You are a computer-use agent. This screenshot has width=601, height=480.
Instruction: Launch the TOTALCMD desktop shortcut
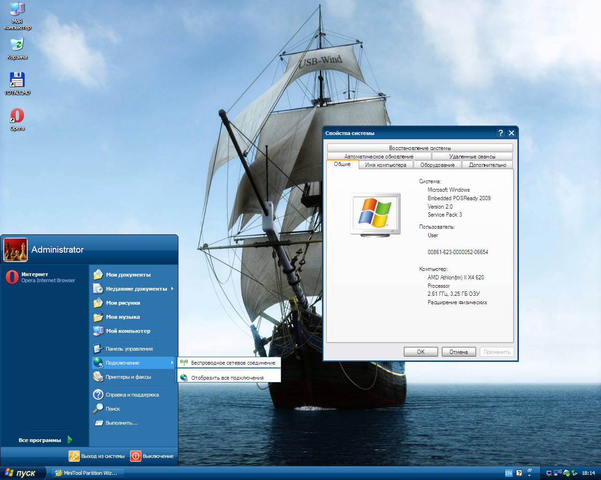[x=17, y=80]
